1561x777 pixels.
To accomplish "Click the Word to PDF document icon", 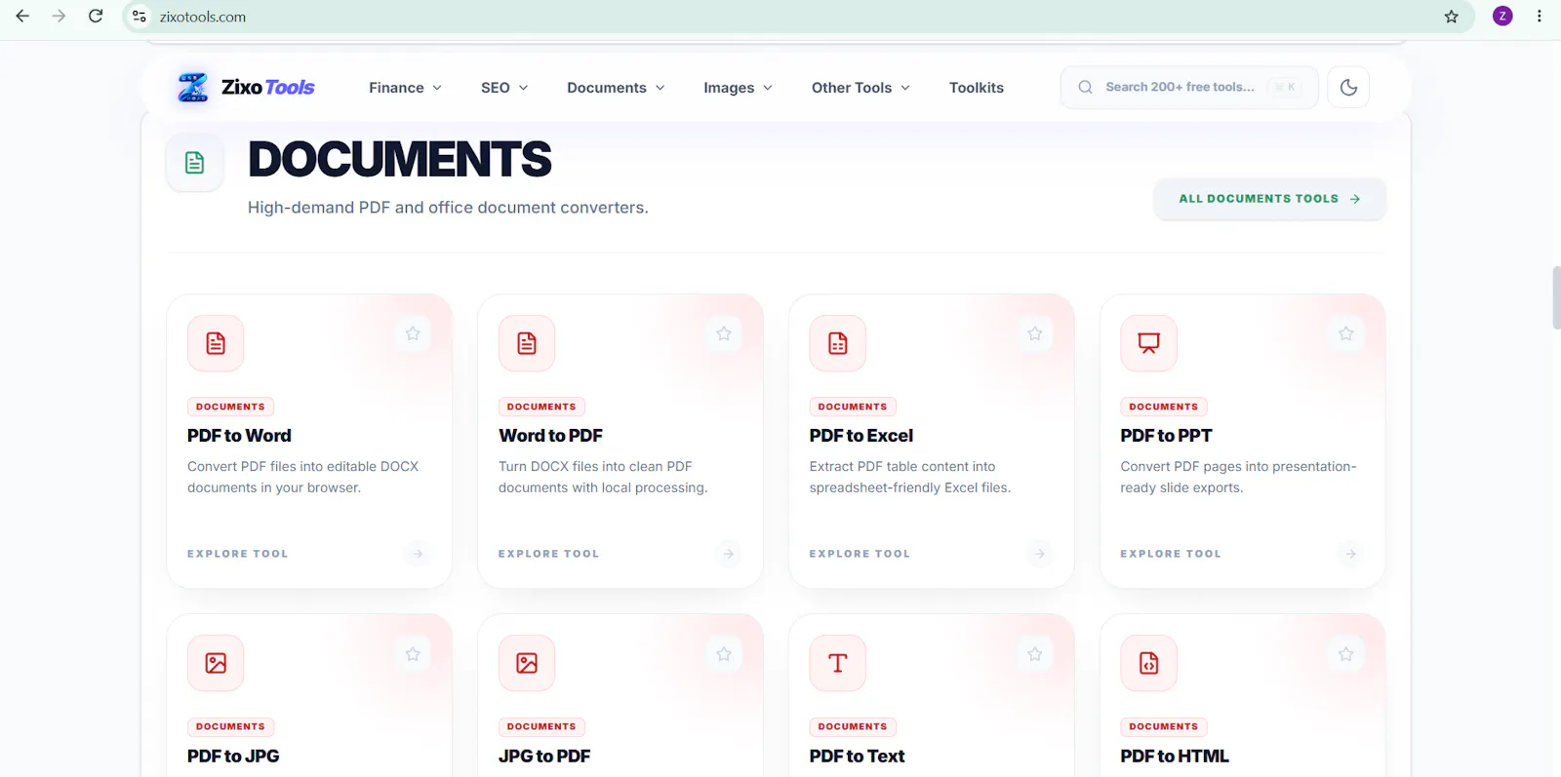I will pyautogui.click(x=527, y=343).
